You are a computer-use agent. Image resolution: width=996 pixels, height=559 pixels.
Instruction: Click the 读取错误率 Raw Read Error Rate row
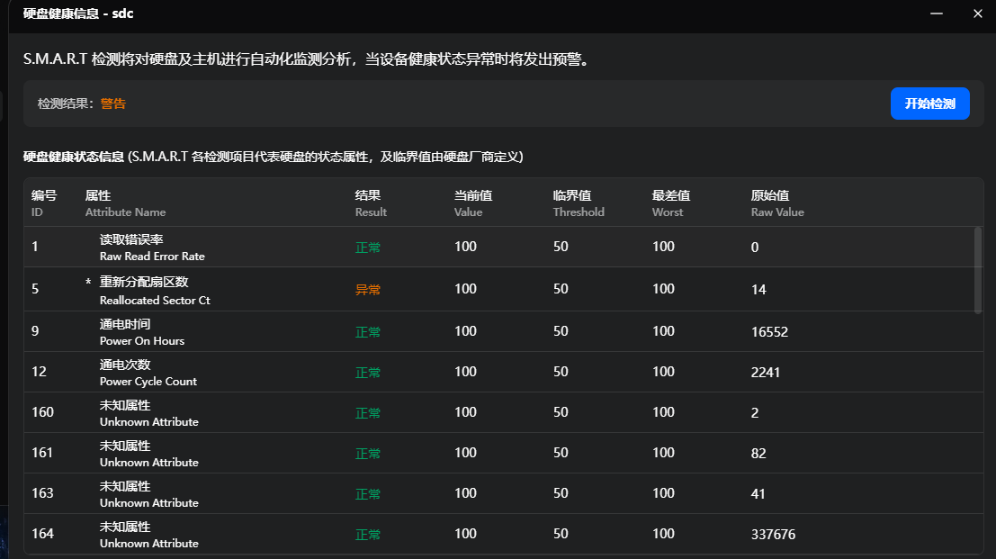tap(504, 248)
